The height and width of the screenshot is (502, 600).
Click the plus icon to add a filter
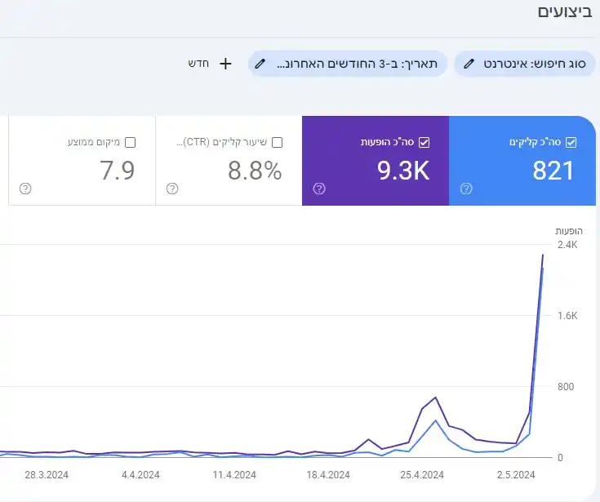(226, 64)
